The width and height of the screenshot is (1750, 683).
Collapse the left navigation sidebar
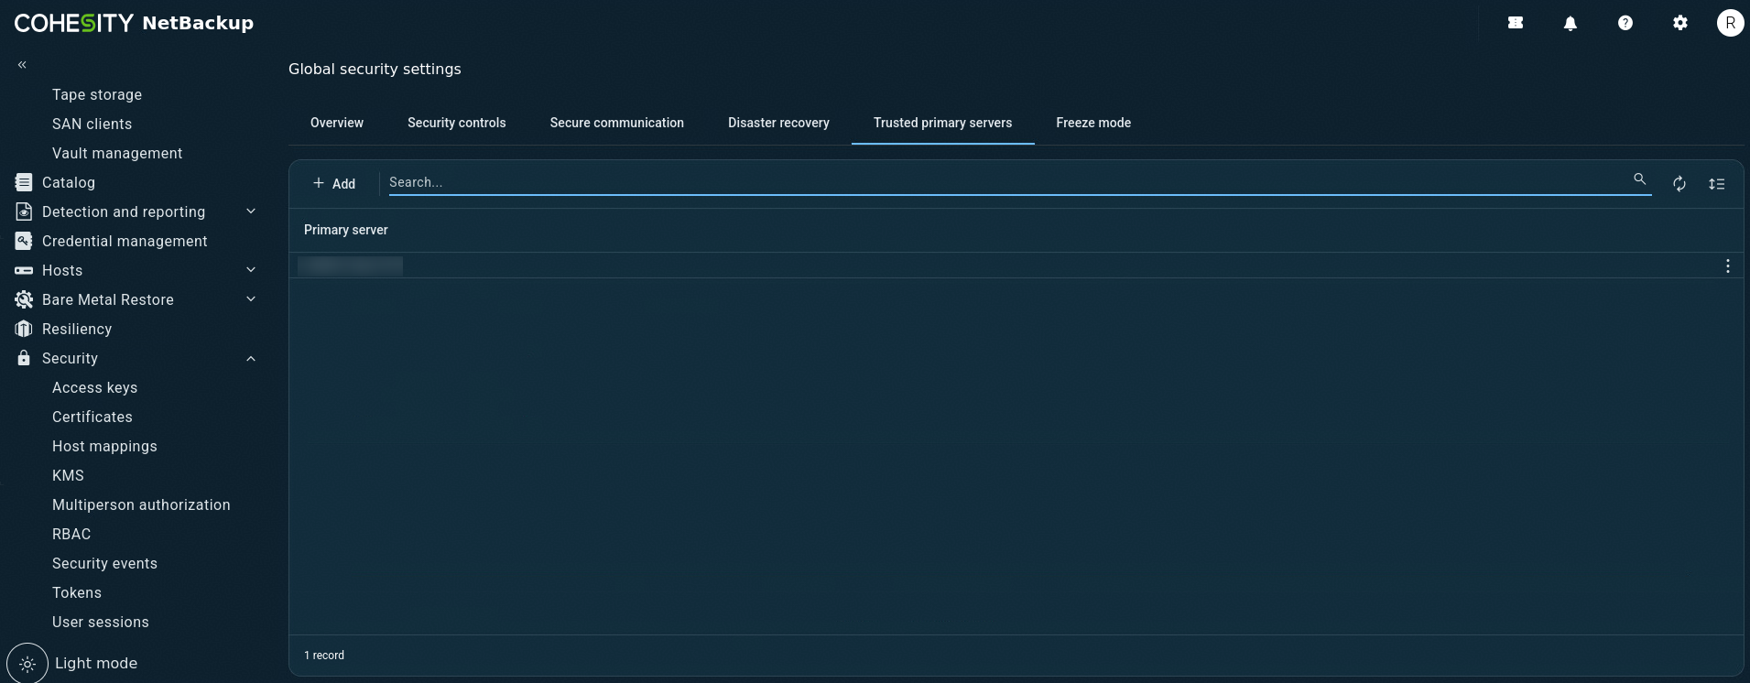22,65
